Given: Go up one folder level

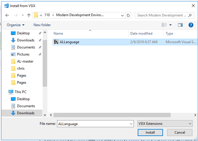Looking at the screenshot, I should (29, 15).
